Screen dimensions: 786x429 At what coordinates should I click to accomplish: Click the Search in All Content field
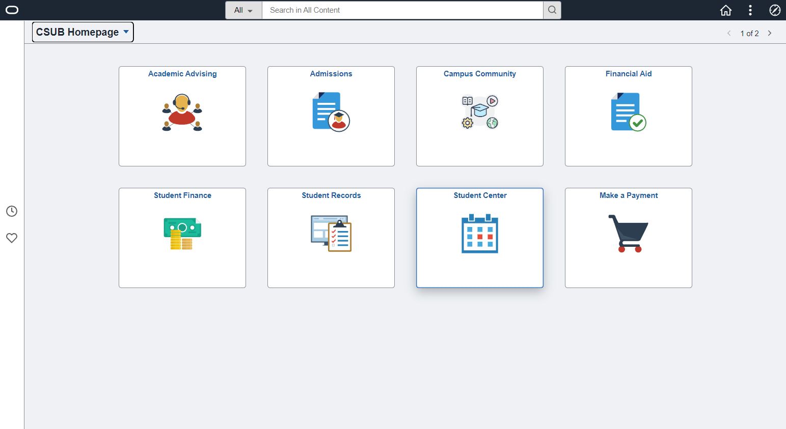[402, 10]
